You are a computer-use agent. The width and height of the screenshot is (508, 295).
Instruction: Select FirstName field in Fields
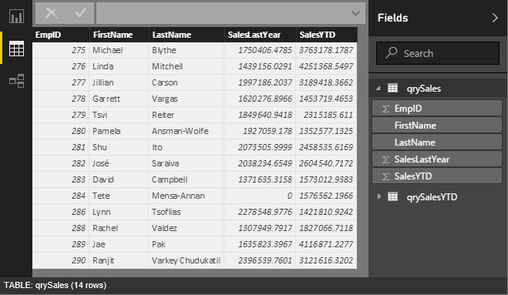tap(437, 126)
